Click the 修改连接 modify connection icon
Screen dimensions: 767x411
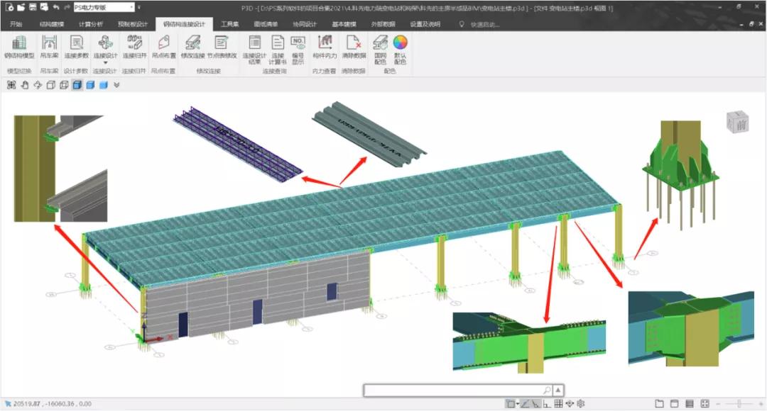[192, 46]
